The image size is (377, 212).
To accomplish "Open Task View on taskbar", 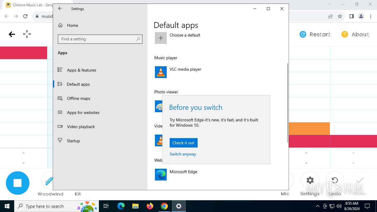I will 106,206.
